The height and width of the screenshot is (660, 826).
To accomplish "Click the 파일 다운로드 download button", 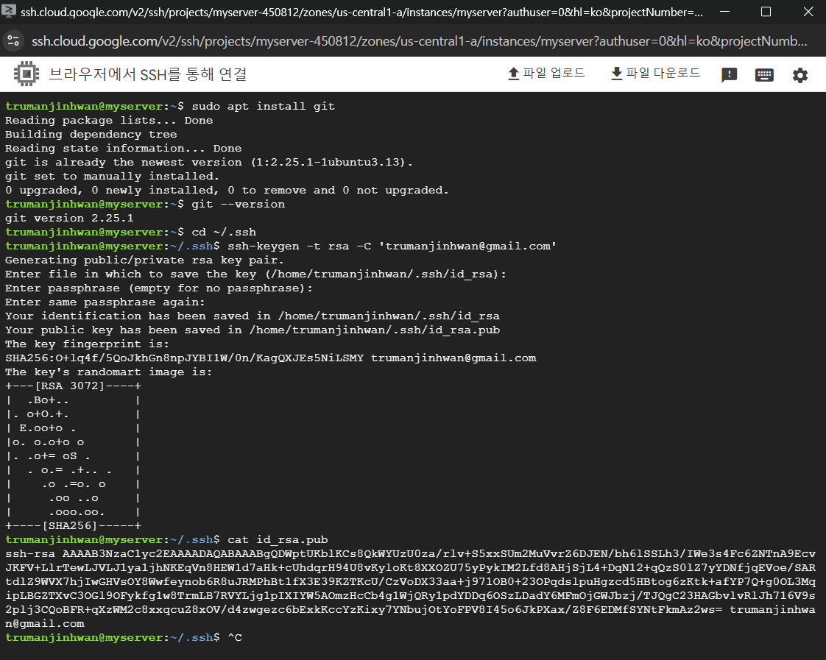I will pos(655,74).
